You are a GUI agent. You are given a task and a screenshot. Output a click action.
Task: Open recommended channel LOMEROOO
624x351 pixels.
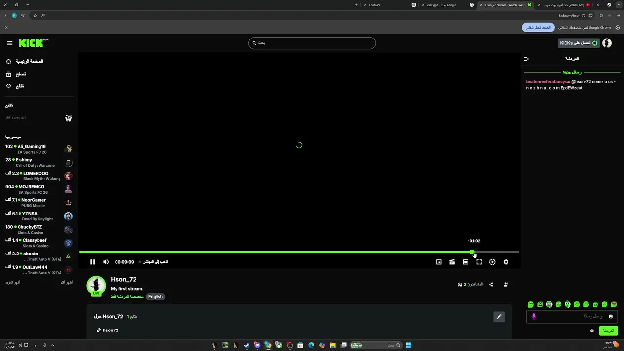tap(39, 176)
